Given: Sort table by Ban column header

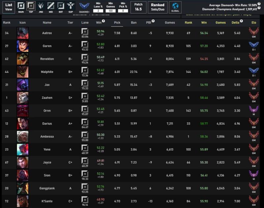Looking at the screenshot, I should tap(134, 22).
